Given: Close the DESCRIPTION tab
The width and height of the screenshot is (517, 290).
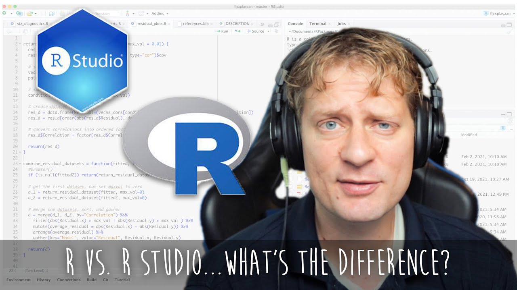Looking at the screenshot, I should point(253,24).
